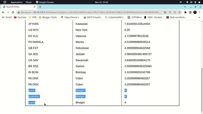Open the Blogger: Posti... bookmark
This screenshot has width=203, height=114.
[49, 17]
